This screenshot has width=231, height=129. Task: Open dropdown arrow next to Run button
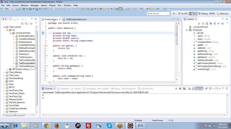tap(33, 9)
